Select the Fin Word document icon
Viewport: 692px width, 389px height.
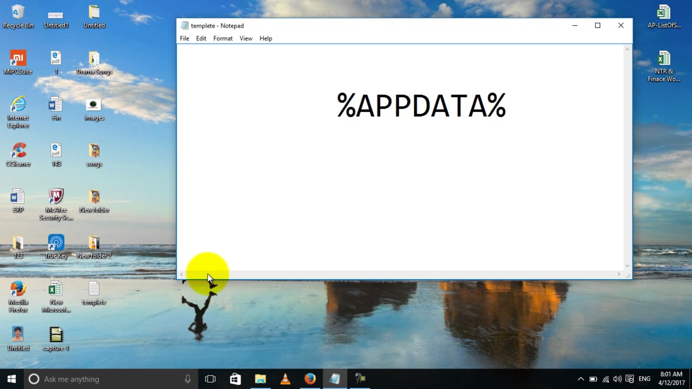click(56, 108)
